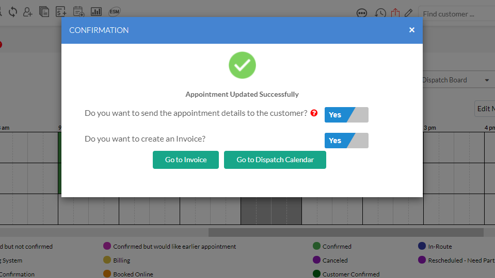Viewport: 495px width, 278px height.
Task: Click the new invoice dollar icon
Action: pos(61,11)
